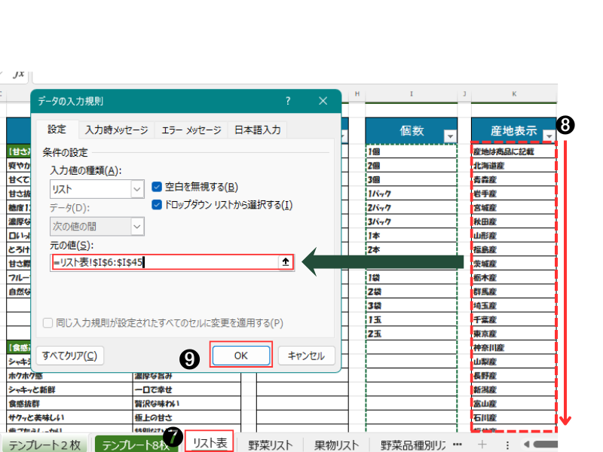Click the add new sheet plus icon
The height and width of the screenshot is (452, 603).
[x=482, y=444]
